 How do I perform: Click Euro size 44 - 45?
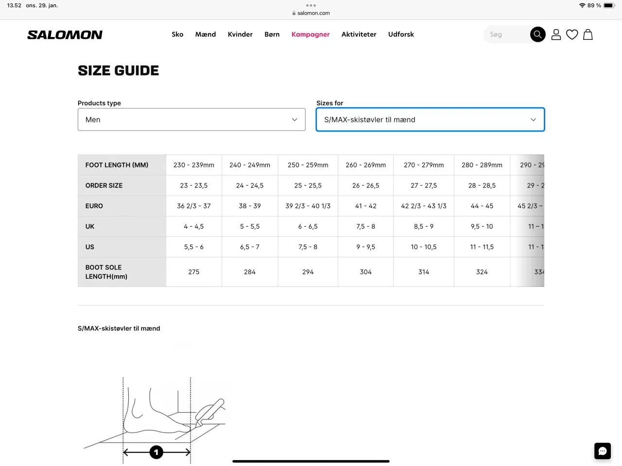[x=482, y=206]
